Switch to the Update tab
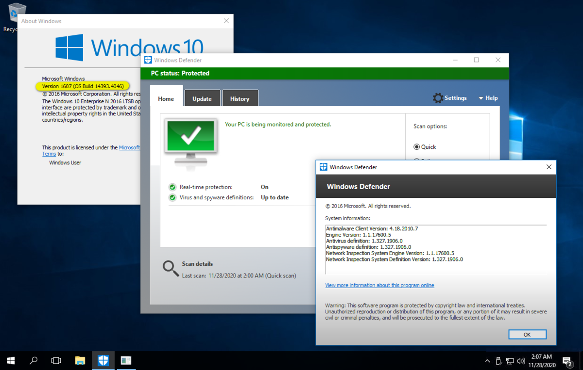The height and width of the screenshot is (370, 583). [x=202, y=98]
